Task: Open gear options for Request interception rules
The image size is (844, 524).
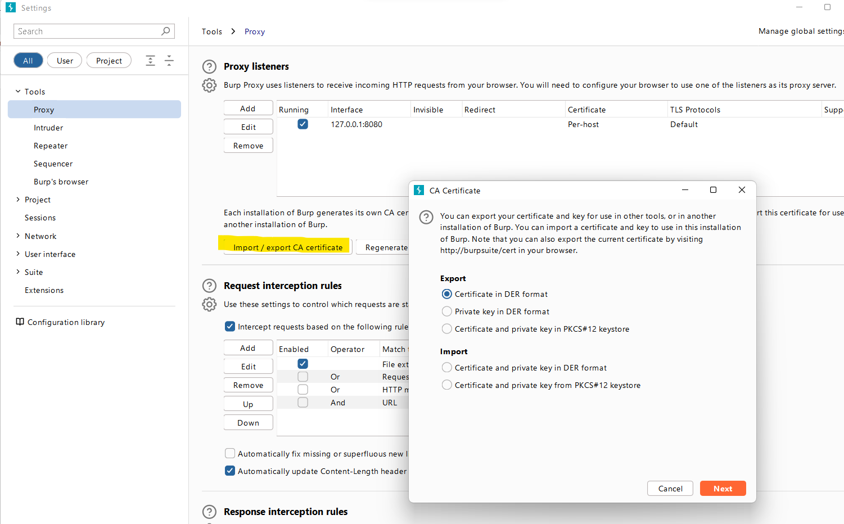Action: click(209, 304)
